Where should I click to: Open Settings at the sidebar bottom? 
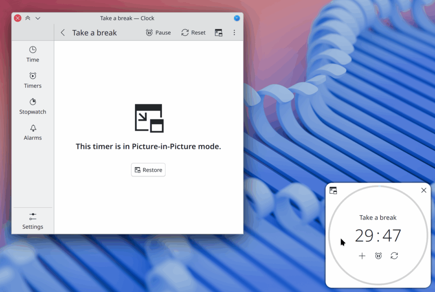tap(33, 221)
